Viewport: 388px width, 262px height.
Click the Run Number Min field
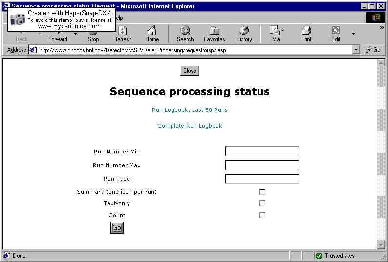click(262, 152)
